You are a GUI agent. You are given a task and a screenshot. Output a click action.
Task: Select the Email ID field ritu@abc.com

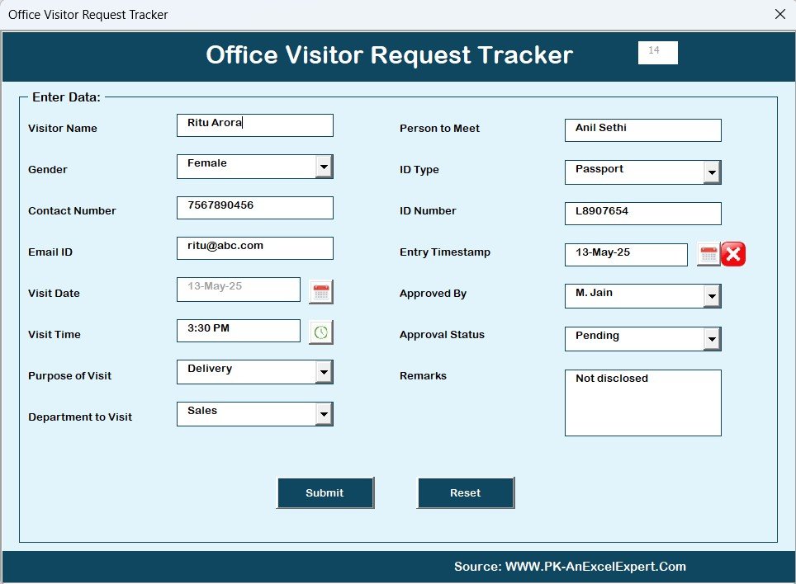click(255, 248)
